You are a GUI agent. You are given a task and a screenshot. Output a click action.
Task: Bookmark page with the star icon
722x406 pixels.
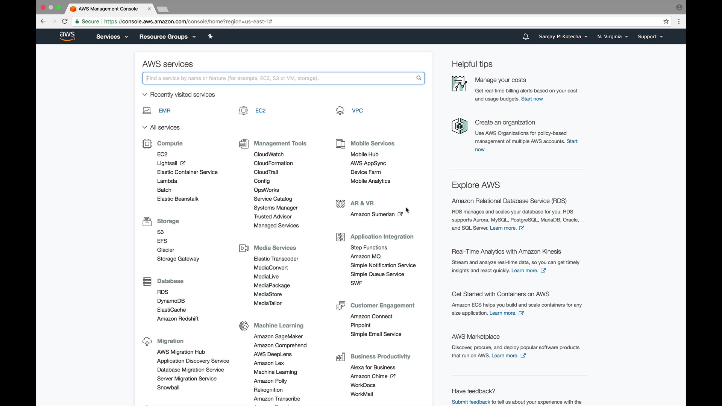pyautogui.click(x=666, y=21)
